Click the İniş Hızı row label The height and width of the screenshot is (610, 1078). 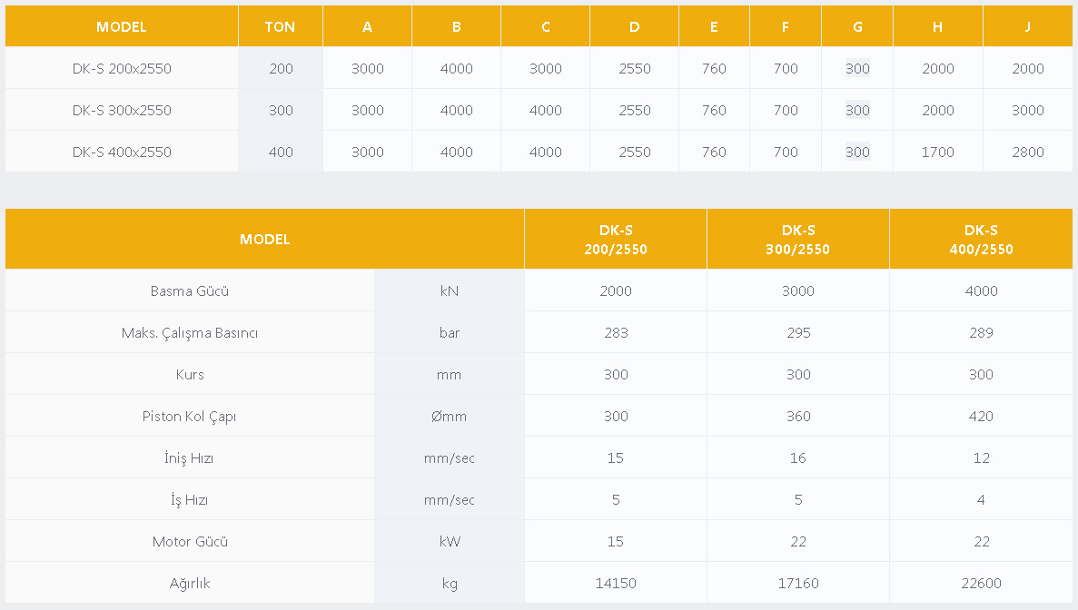pos(190,458)
